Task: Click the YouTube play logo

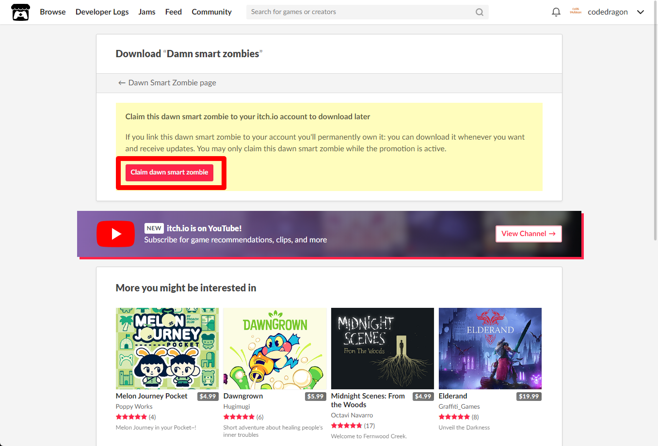Action: [115, 234]
